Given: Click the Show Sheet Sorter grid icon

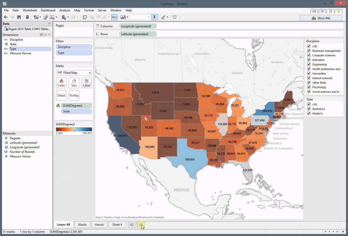Looking at the screenshot, I should (322, 11).
